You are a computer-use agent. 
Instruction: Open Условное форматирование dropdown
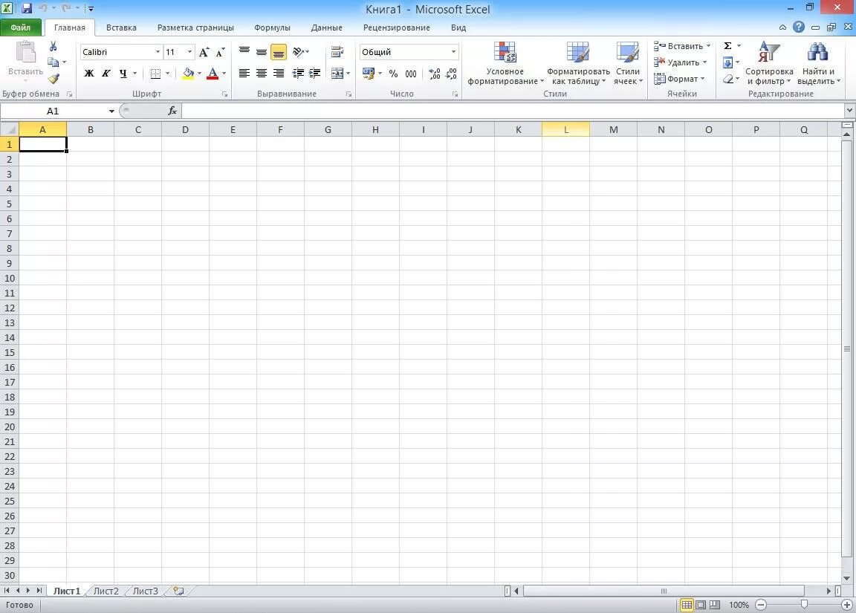(505, 63)
